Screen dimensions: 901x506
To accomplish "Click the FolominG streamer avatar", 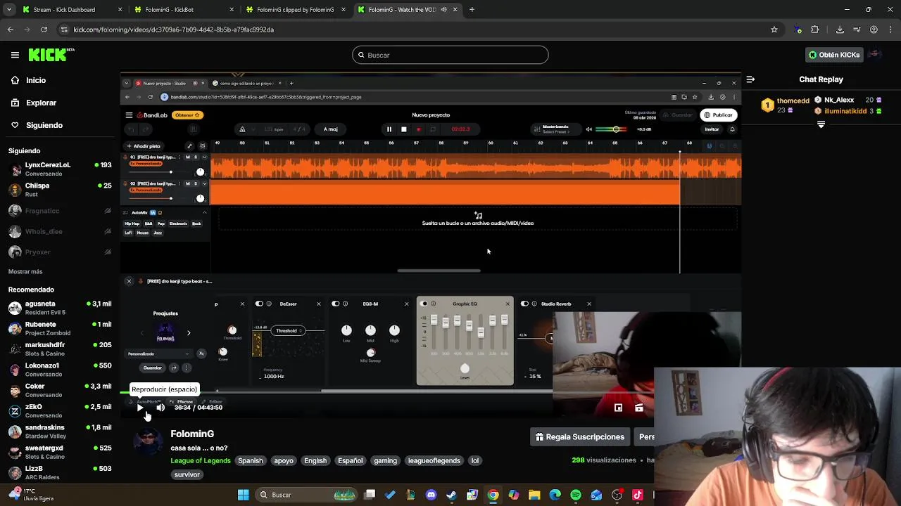I will [149, 442].
